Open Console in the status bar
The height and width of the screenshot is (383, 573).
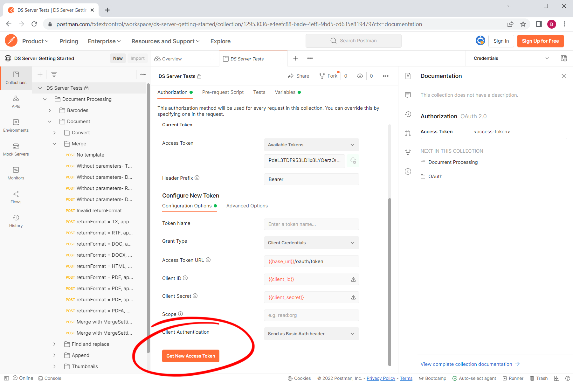[x=50, y=378]
